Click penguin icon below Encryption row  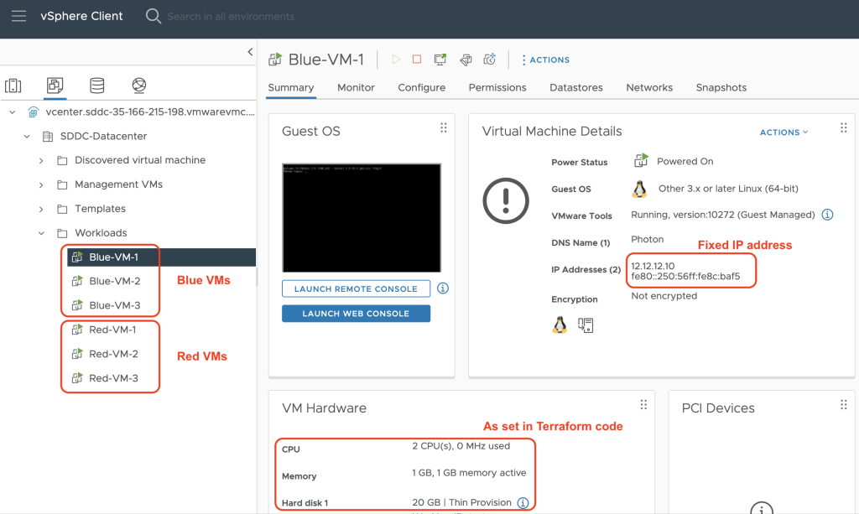[x=560, y=325]
